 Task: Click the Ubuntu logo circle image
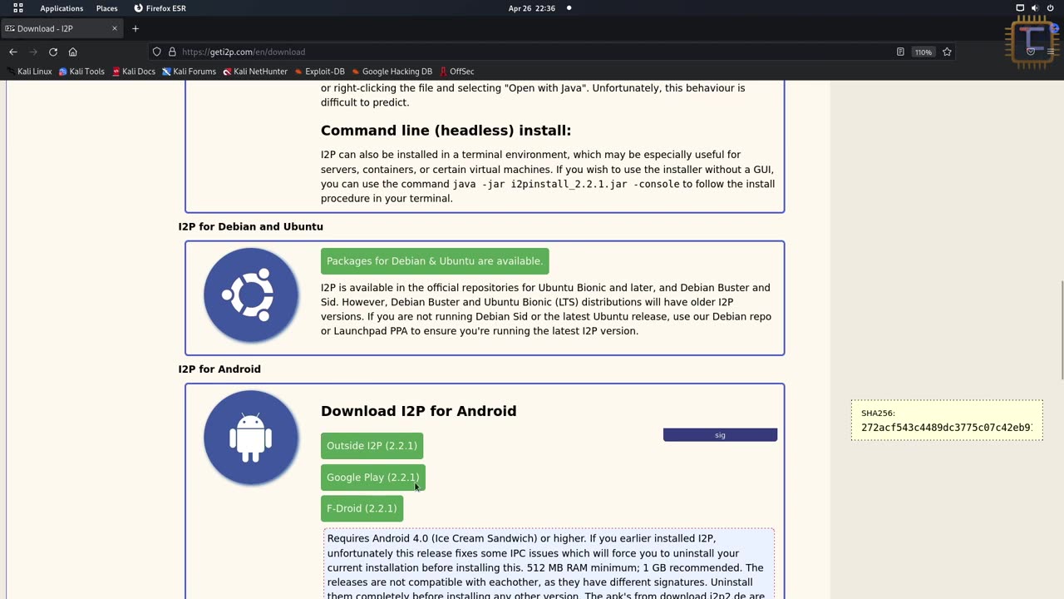point(251,295)
